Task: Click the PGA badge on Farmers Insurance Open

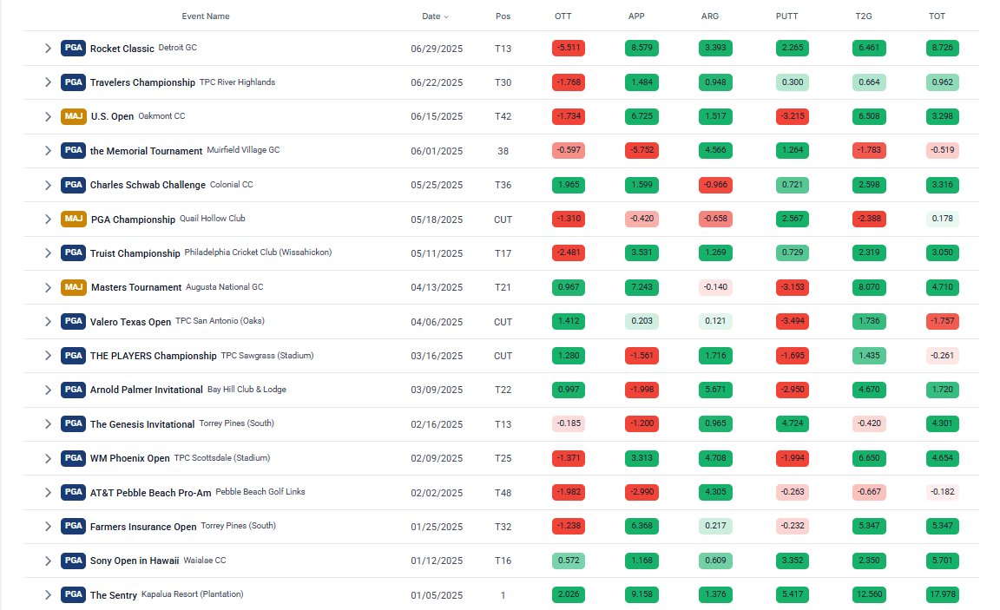Action: pyautogui.click(x=73, y=526)
